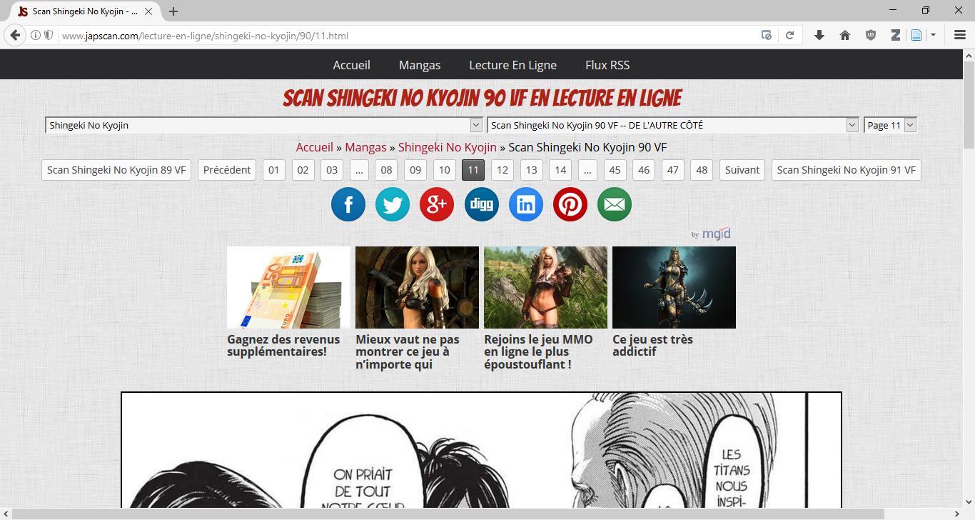The height and width of the screenshot is (520, 975).
Task: Follow the Shingeki No Kyojin breadcrumb link
Action: tap(448, 147)
